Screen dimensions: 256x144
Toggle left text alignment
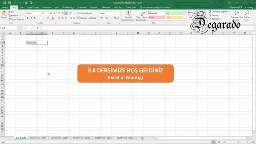59,18
